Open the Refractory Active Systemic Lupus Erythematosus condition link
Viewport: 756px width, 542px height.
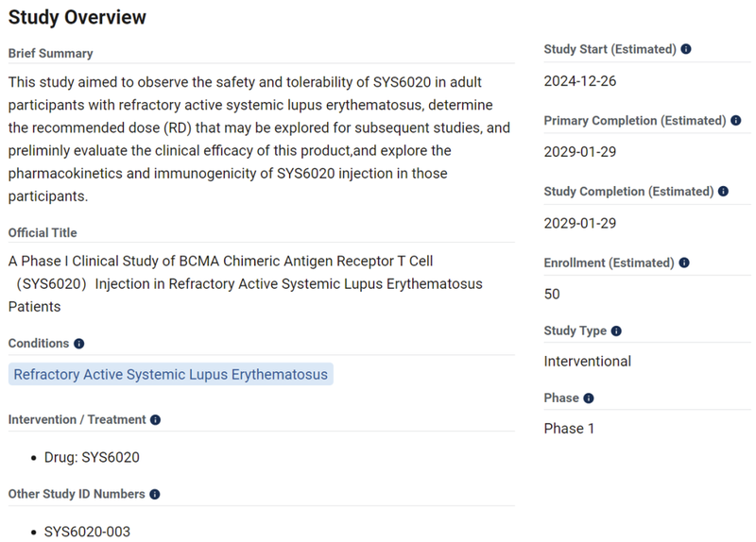pyautogui.click(x=171, y=375)
